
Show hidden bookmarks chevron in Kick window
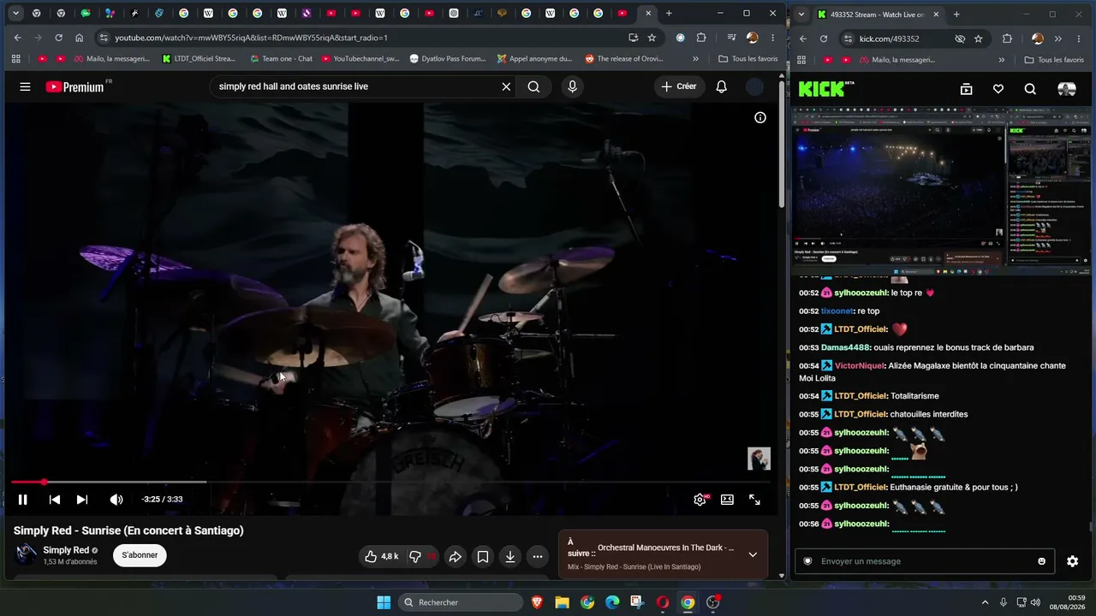(x=1002, y=60)
